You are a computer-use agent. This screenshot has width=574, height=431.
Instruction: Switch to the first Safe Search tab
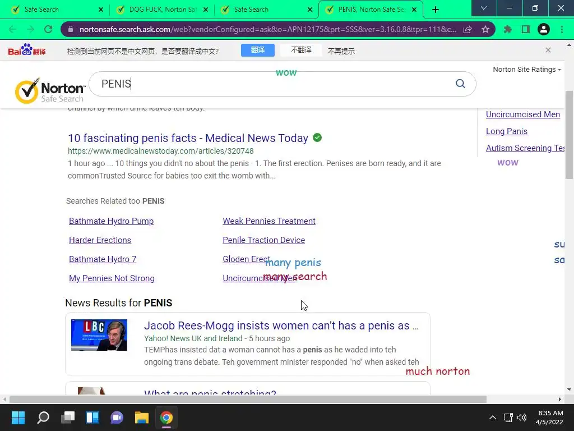pyautogui.click(x=55, y=10)
